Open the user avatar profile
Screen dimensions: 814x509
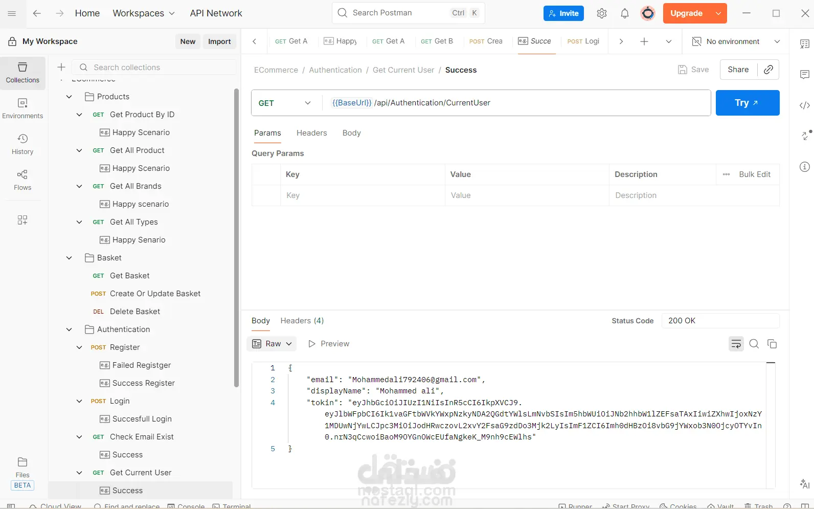click(x=648, y=13)
